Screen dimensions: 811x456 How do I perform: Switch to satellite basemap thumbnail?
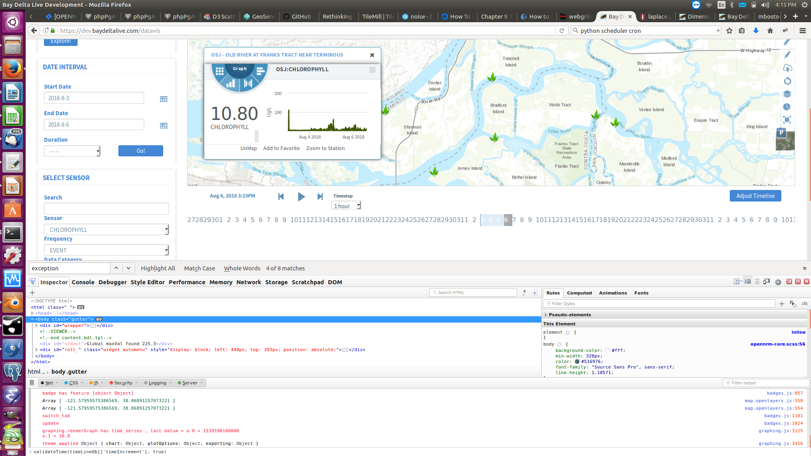785,141
